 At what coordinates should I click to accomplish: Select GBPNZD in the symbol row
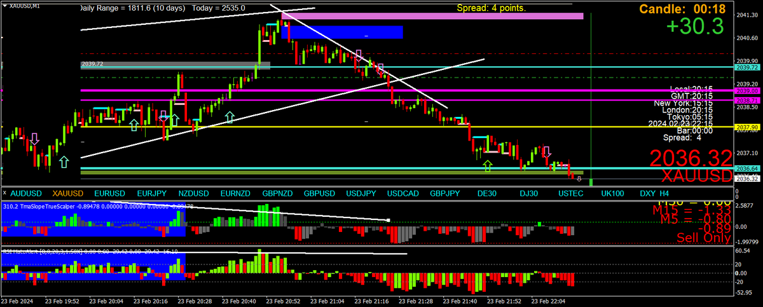pos(278,193)
